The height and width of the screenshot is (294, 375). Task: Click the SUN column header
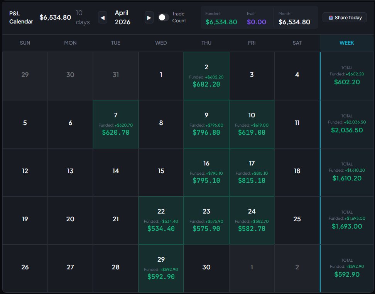25,43
